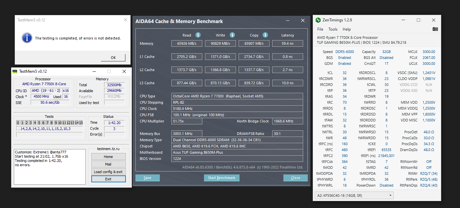
Task: Click the VSOC (SMU) value 1,2401V
Action: click(x=428, y=73)
